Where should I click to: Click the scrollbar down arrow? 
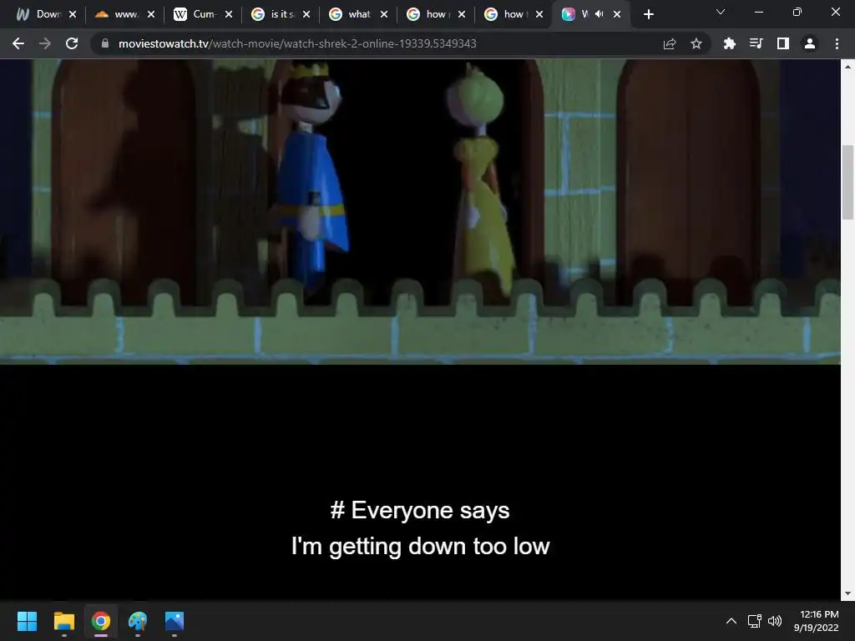point(847,593)
